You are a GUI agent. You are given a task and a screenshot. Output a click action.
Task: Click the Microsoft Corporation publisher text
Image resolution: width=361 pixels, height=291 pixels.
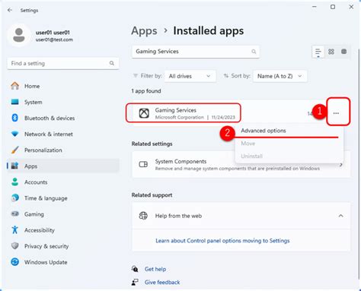click(180, 117)
